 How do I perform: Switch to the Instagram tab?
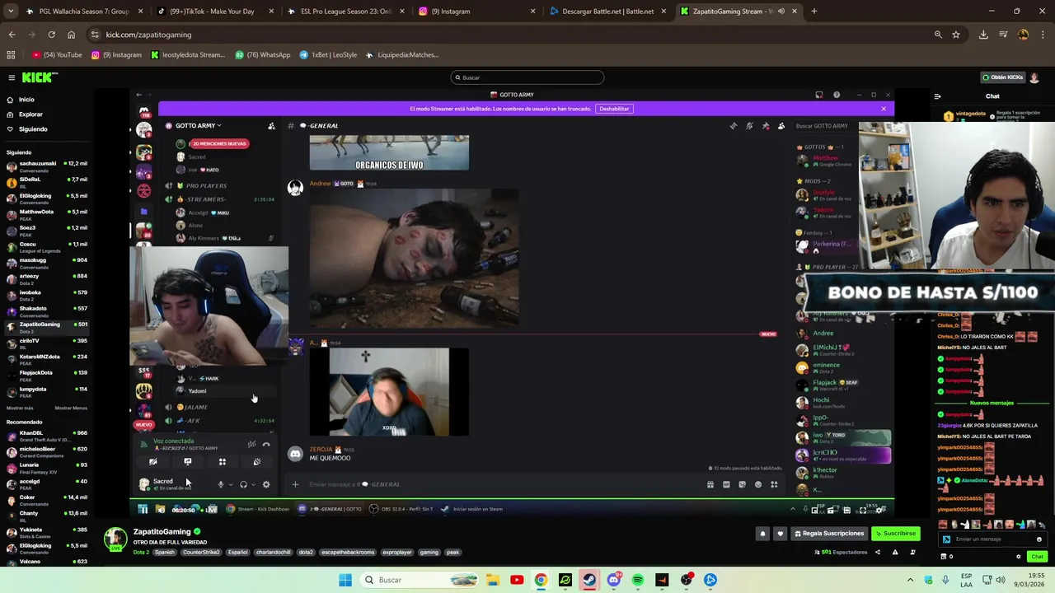[x=476, y=12]
